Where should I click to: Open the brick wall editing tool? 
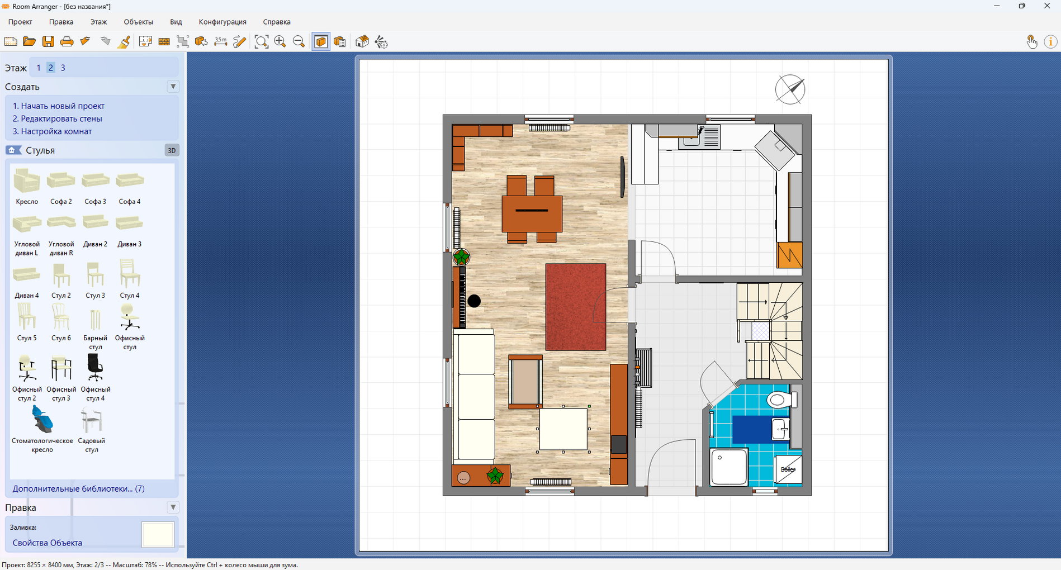point(164,41)
